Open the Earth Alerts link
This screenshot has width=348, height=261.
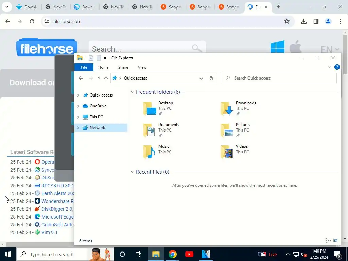point(58,193)
